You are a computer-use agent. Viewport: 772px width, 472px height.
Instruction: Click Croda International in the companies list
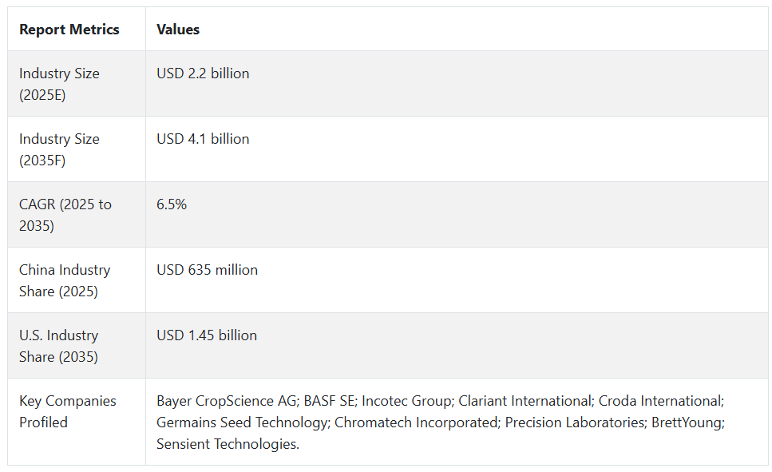point(660,401)
